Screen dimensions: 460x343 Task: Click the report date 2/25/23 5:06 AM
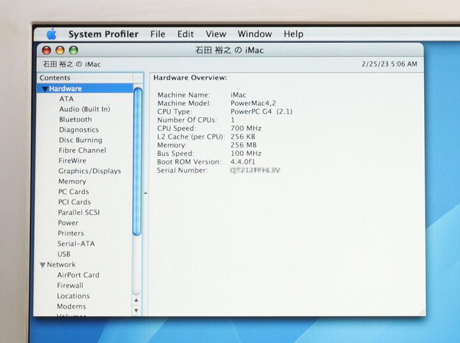point(389,64)
